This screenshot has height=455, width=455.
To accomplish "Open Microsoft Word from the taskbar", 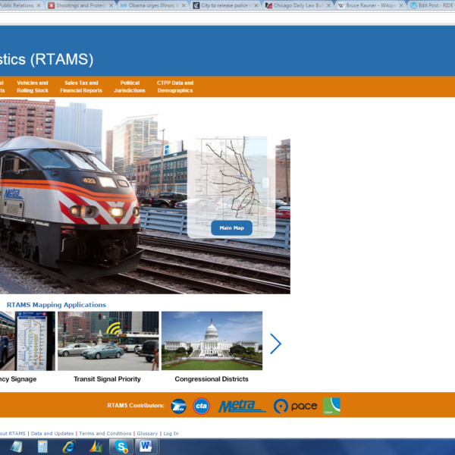I will point(146,447).
